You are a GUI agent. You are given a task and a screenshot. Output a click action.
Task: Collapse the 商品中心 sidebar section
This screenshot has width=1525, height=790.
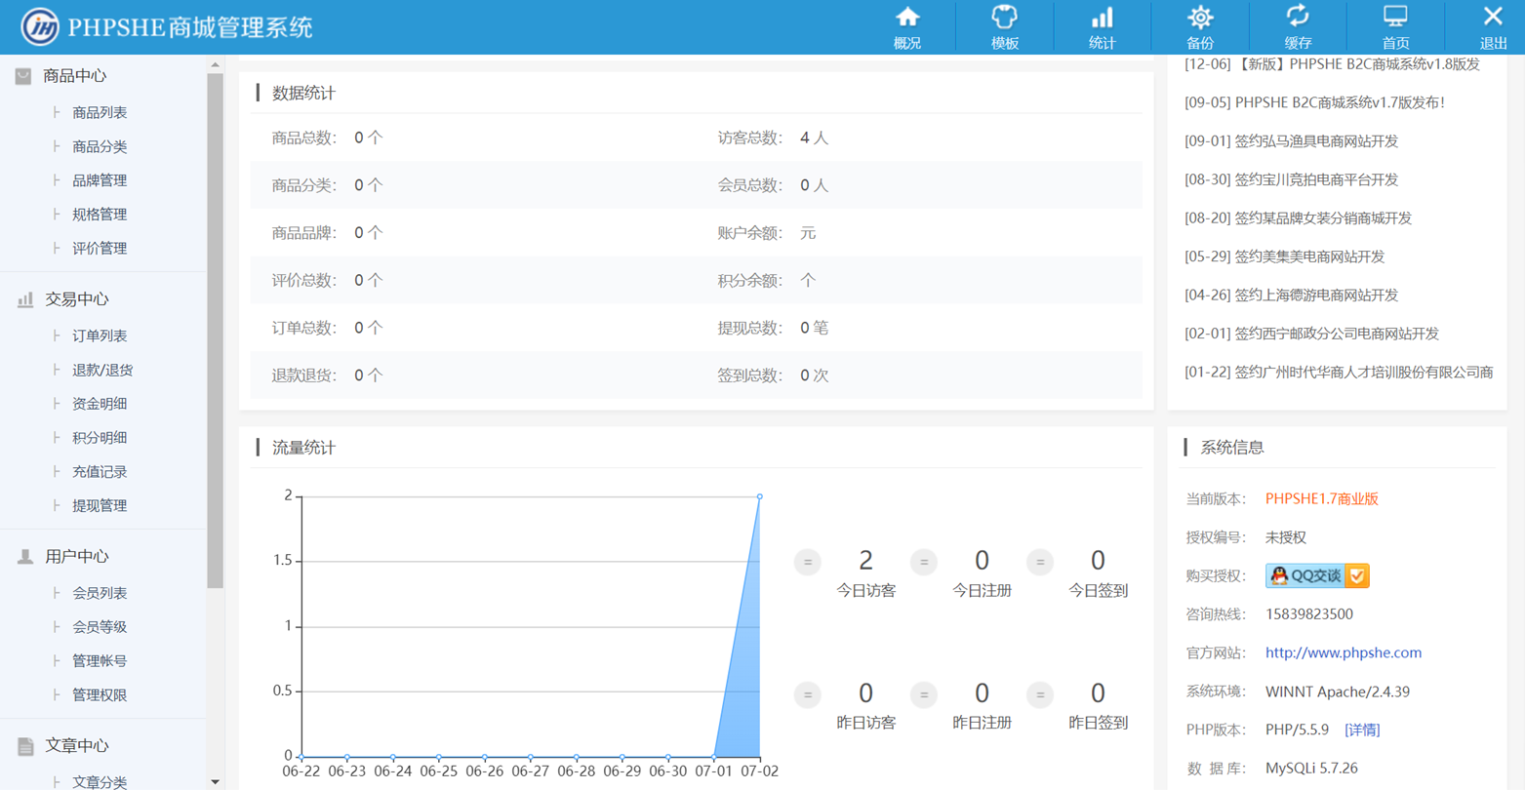(x=74, y=76)
